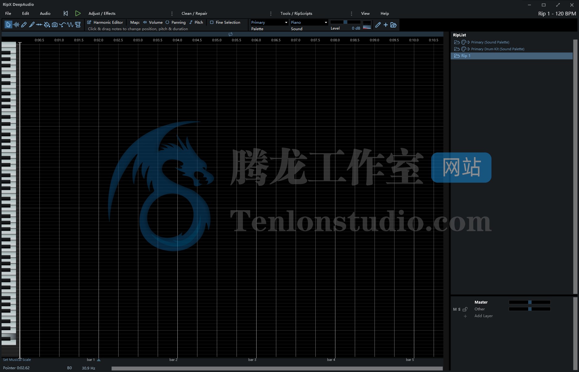Click the sound color preview swatch
This screenshot has height=372, width=579.
(367, 25)
